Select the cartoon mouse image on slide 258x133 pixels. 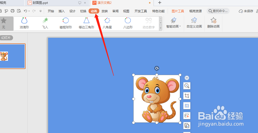[157, 99]
